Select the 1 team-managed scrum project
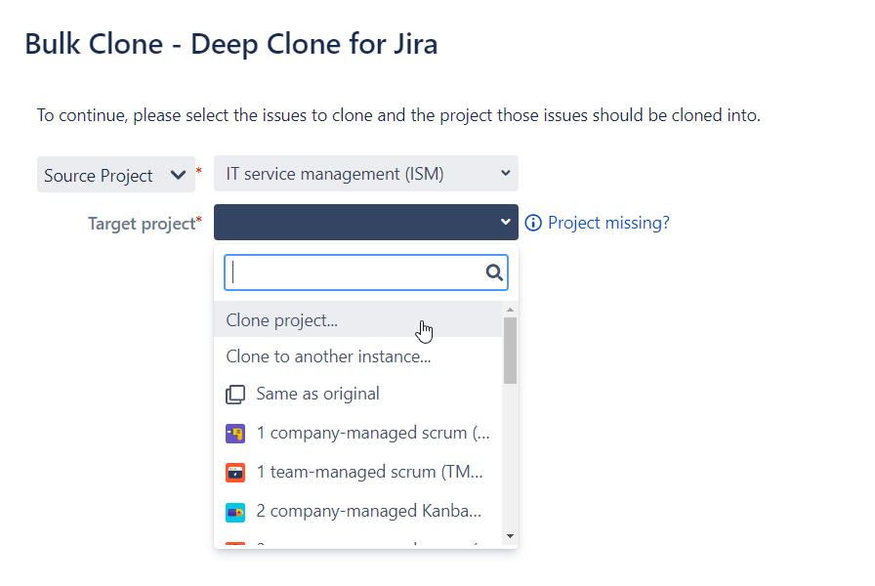The height and width of the screenshot is (586, 875). 371,472
